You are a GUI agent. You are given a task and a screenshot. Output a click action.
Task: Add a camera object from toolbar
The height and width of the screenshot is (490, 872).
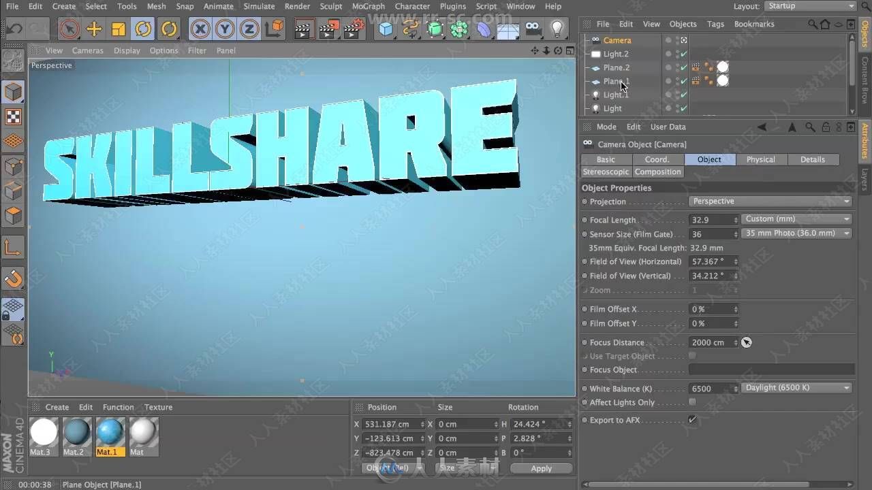[533, 29]
